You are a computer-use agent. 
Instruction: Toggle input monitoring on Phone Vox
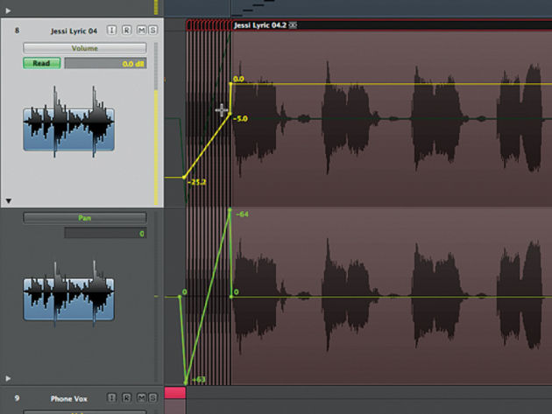point(111,398)
